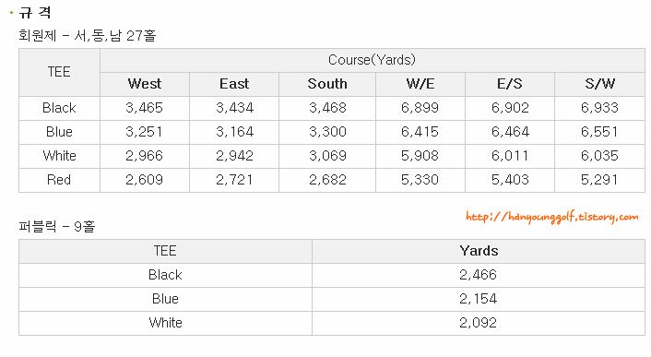Click the 회원제 - 서,동,남 27홀 heading
This screenshot has width=651, height=357.
coord(88,36)
